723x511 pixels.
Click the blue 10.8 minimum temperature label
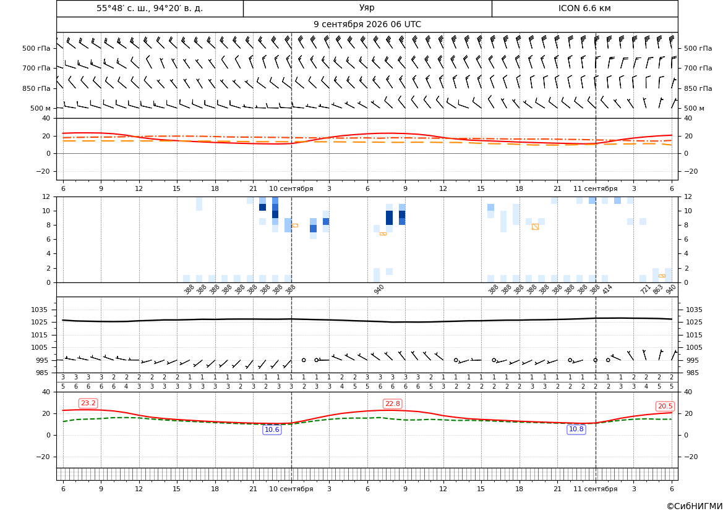(x=576, y=429)
